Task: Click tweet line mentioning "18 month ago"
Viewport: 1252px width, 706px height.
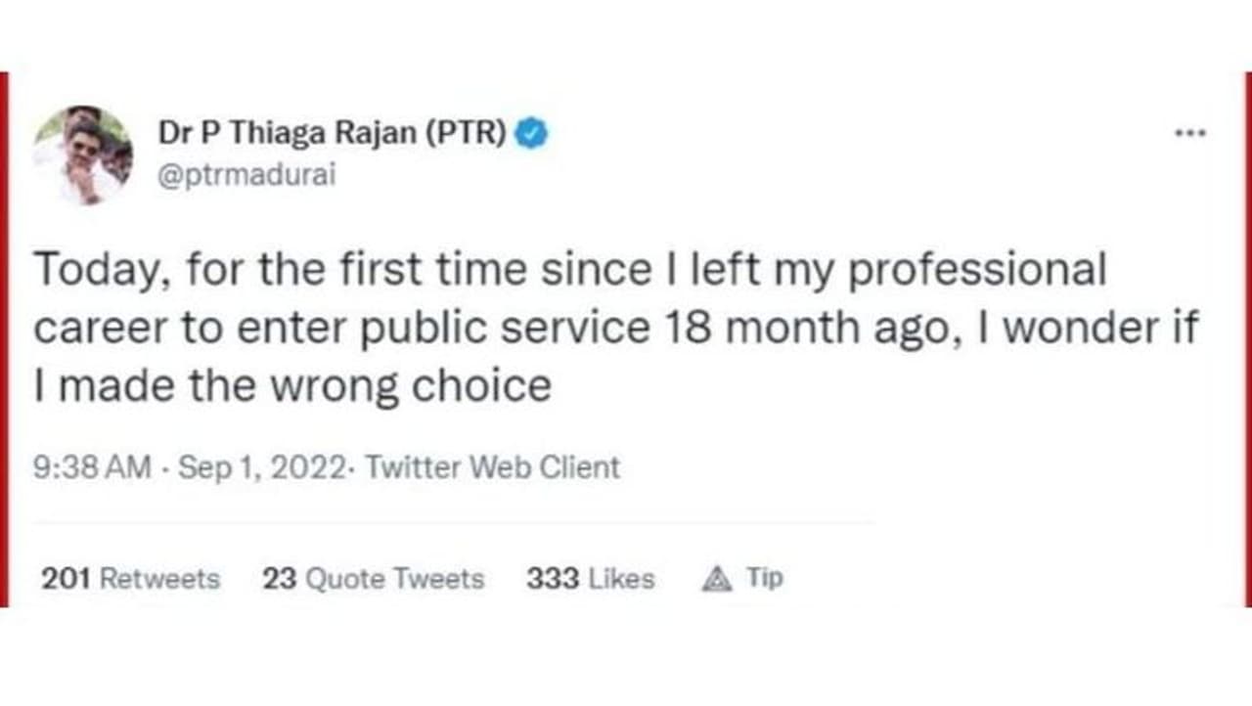Action: coord(616,329)
